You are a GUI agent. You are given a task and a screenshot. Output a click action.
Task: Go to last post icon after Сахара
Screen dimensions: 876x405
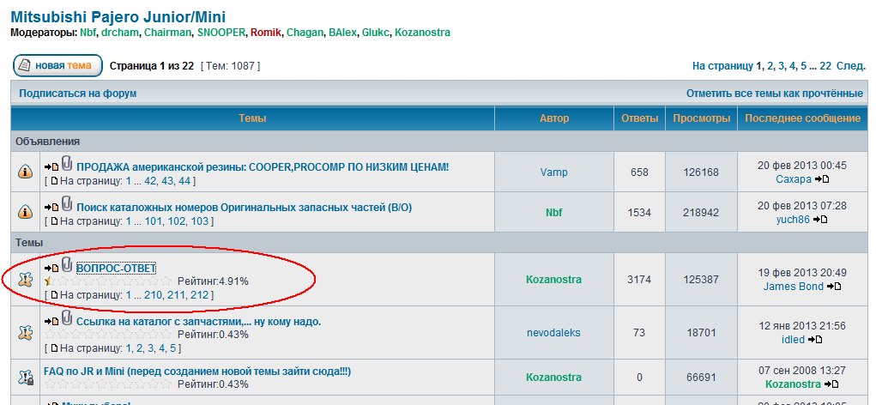(x=822, y=179)
